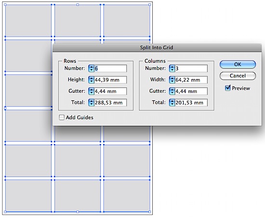Viewport: 265px width, 219px height.
Task: Disable the Preview checkbox
Action: tap(227, 88)
